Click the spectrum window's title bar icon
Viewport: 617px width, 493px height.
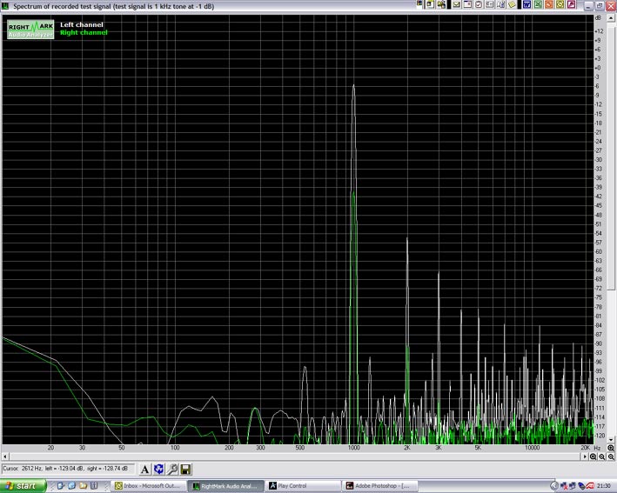5,6
